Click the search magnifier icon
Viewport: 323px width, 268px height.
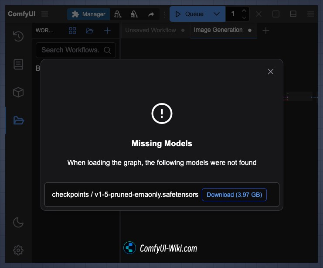107,50
